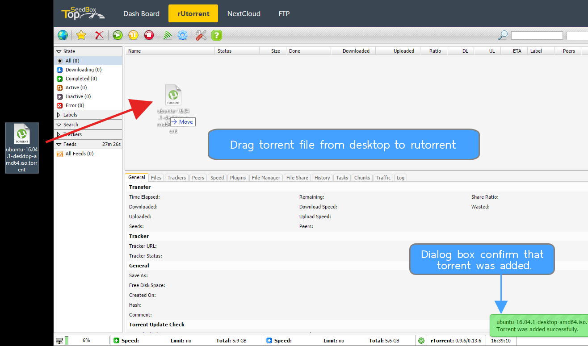Select All Feeds (0) entry
This screenshot has height=346, width=588.
click(88, 154)
